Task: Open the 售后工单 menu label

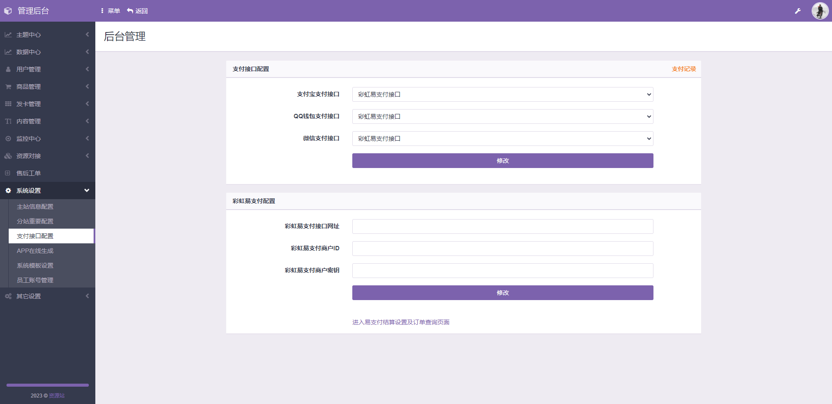Action: (x=29, y=173)
